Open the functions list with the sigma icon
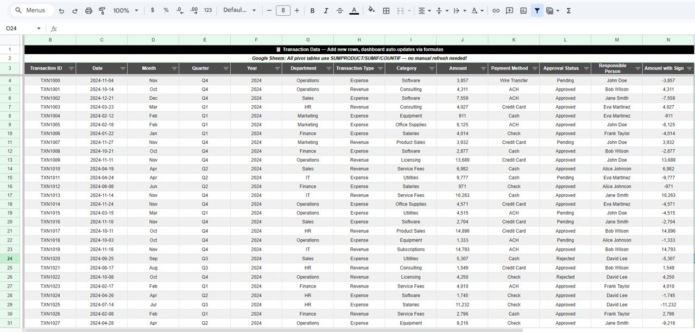Viewport: 695px width, 332px height. click(x=568, y=10)
